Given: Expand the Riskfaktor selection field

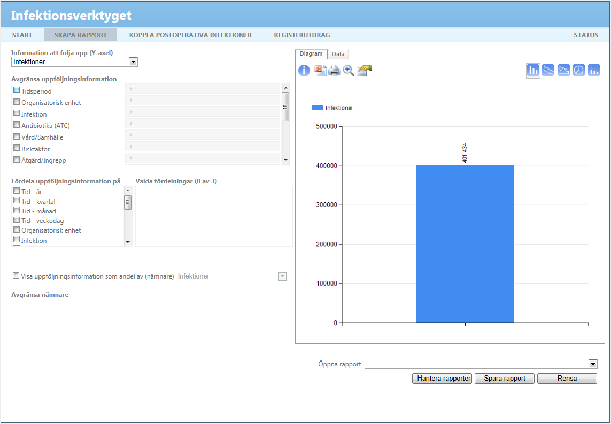Looking at the screenshot, I should click(202, 147).
